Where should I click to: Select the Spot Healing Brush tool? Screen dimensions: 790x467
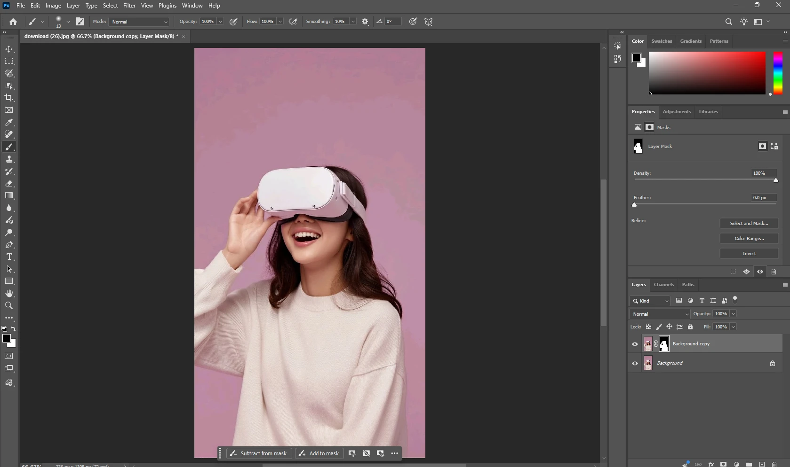tap(9, 134)
